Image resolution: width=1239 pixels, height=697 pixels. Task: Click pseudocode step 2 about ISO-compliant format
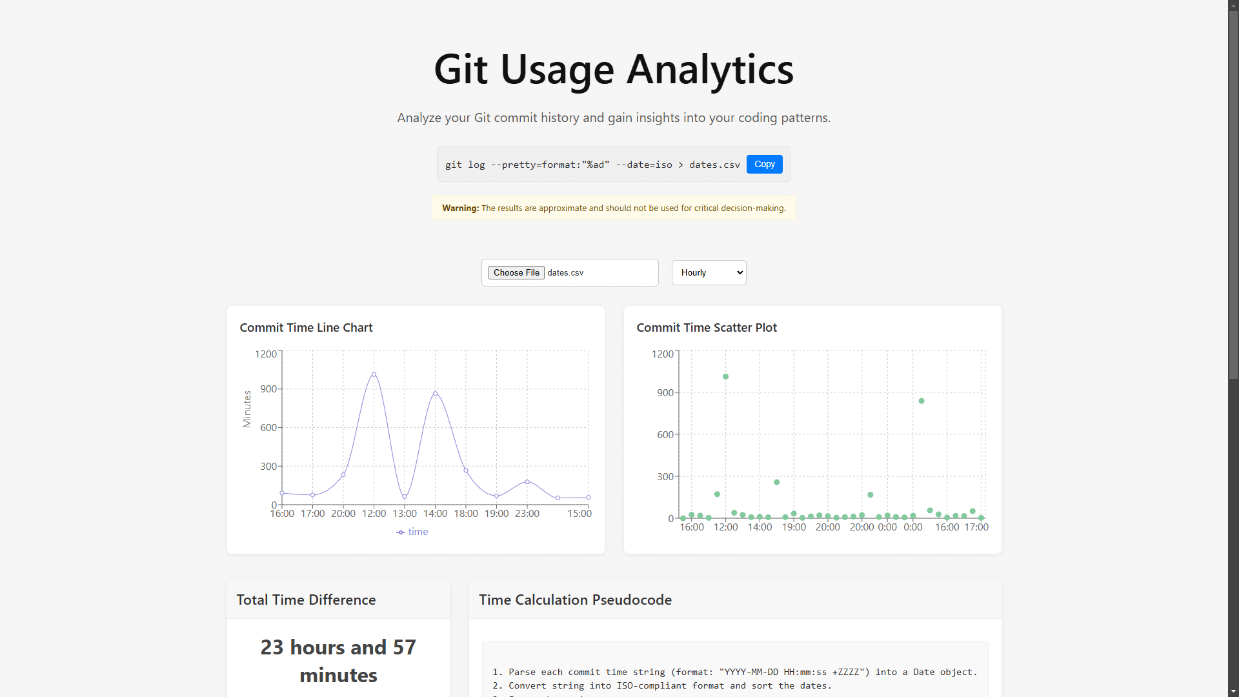(x=661, y=685)
